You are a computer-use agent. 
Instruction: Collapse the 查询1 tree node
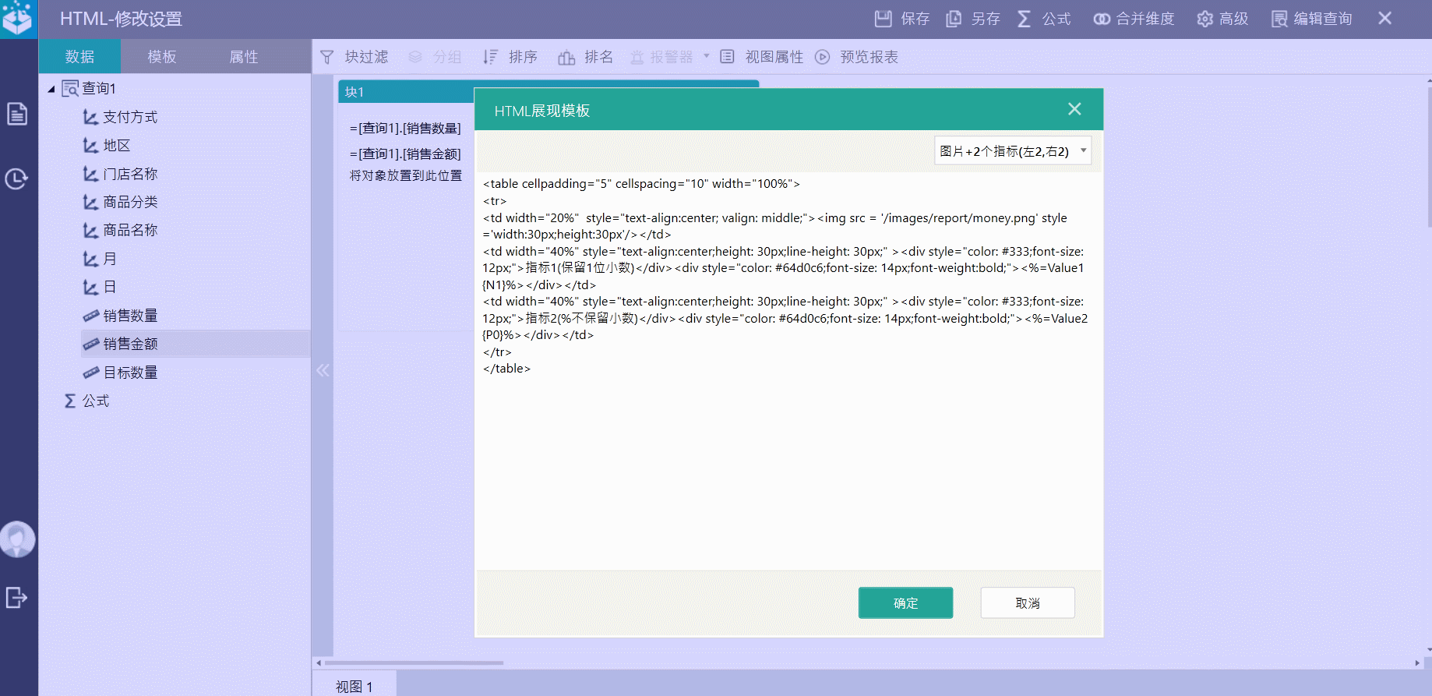[51, 89]
